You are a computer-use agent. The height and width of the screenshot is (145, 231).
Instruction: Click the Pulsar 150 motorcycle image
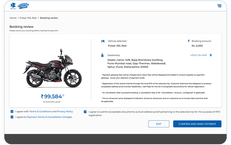(x=52, y=69)
